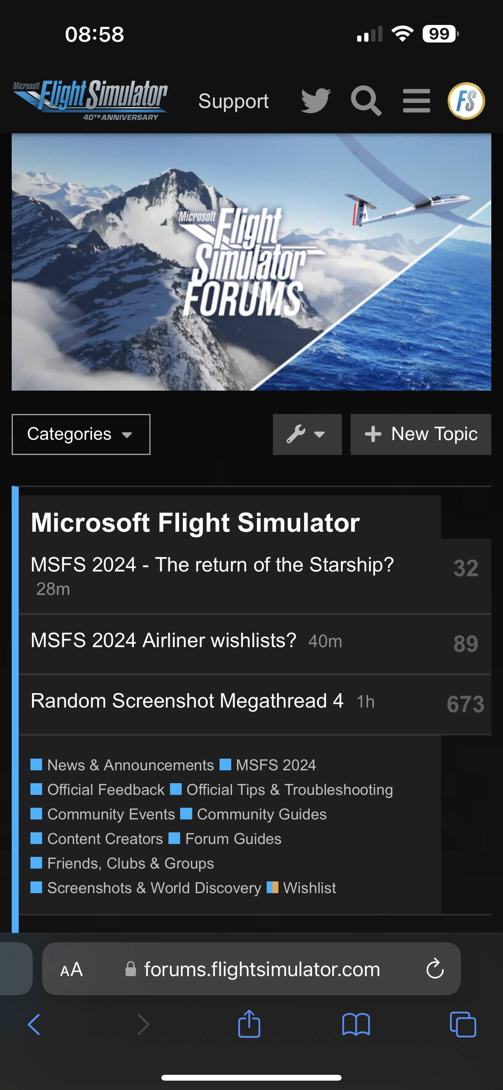
Task: Select the Wishlist subcategory
Action: (x=309, y=888)
